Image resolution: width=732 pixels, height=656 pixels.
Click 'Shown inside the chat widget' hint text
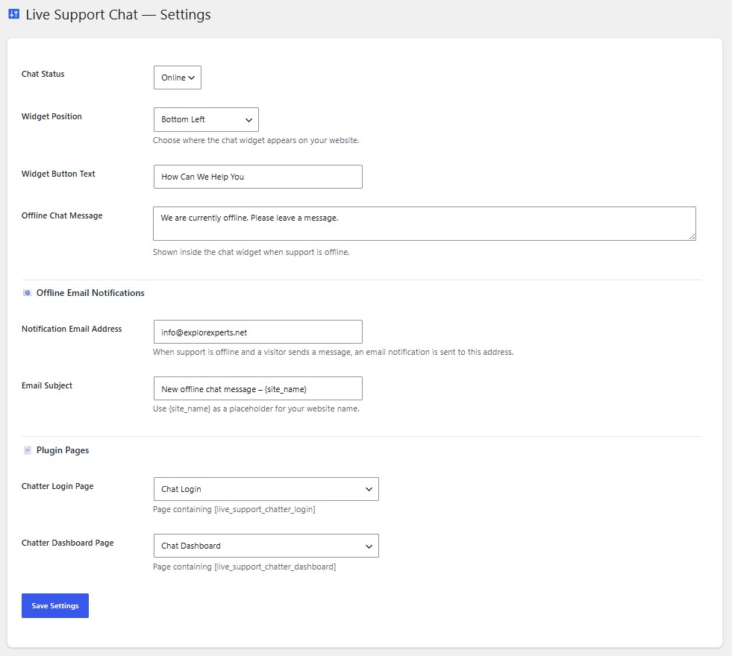point(251,252)
